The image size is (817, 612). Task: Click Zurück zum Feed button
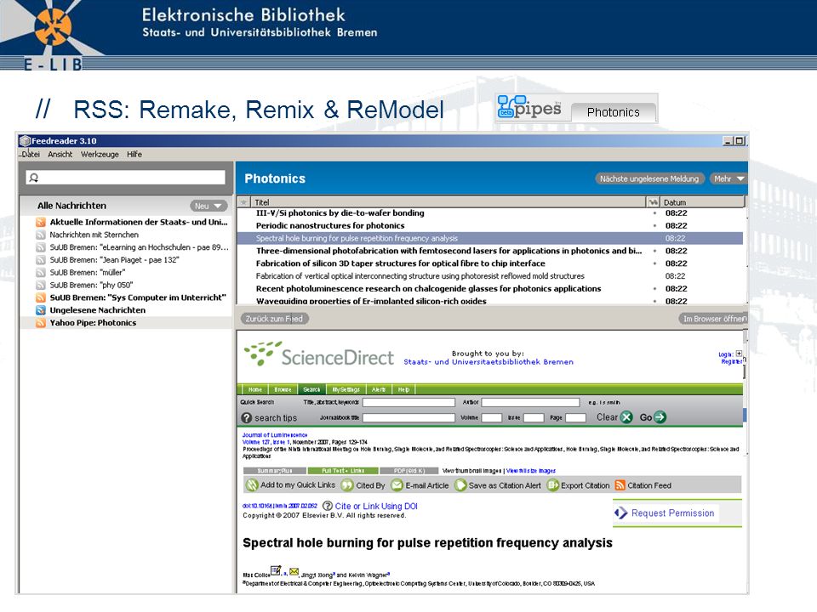pyautogui.click(x=274, y=319)
